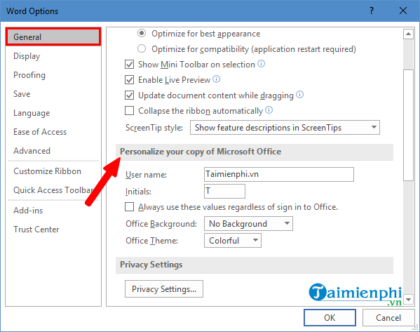Close the Word Options dialog
Viewport: 420px width, 332px height.
tap(403, 11)
